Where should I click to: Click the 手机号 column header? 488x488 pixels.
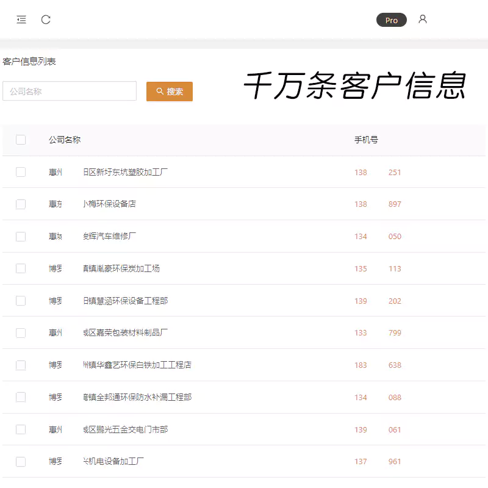[366, 140]
